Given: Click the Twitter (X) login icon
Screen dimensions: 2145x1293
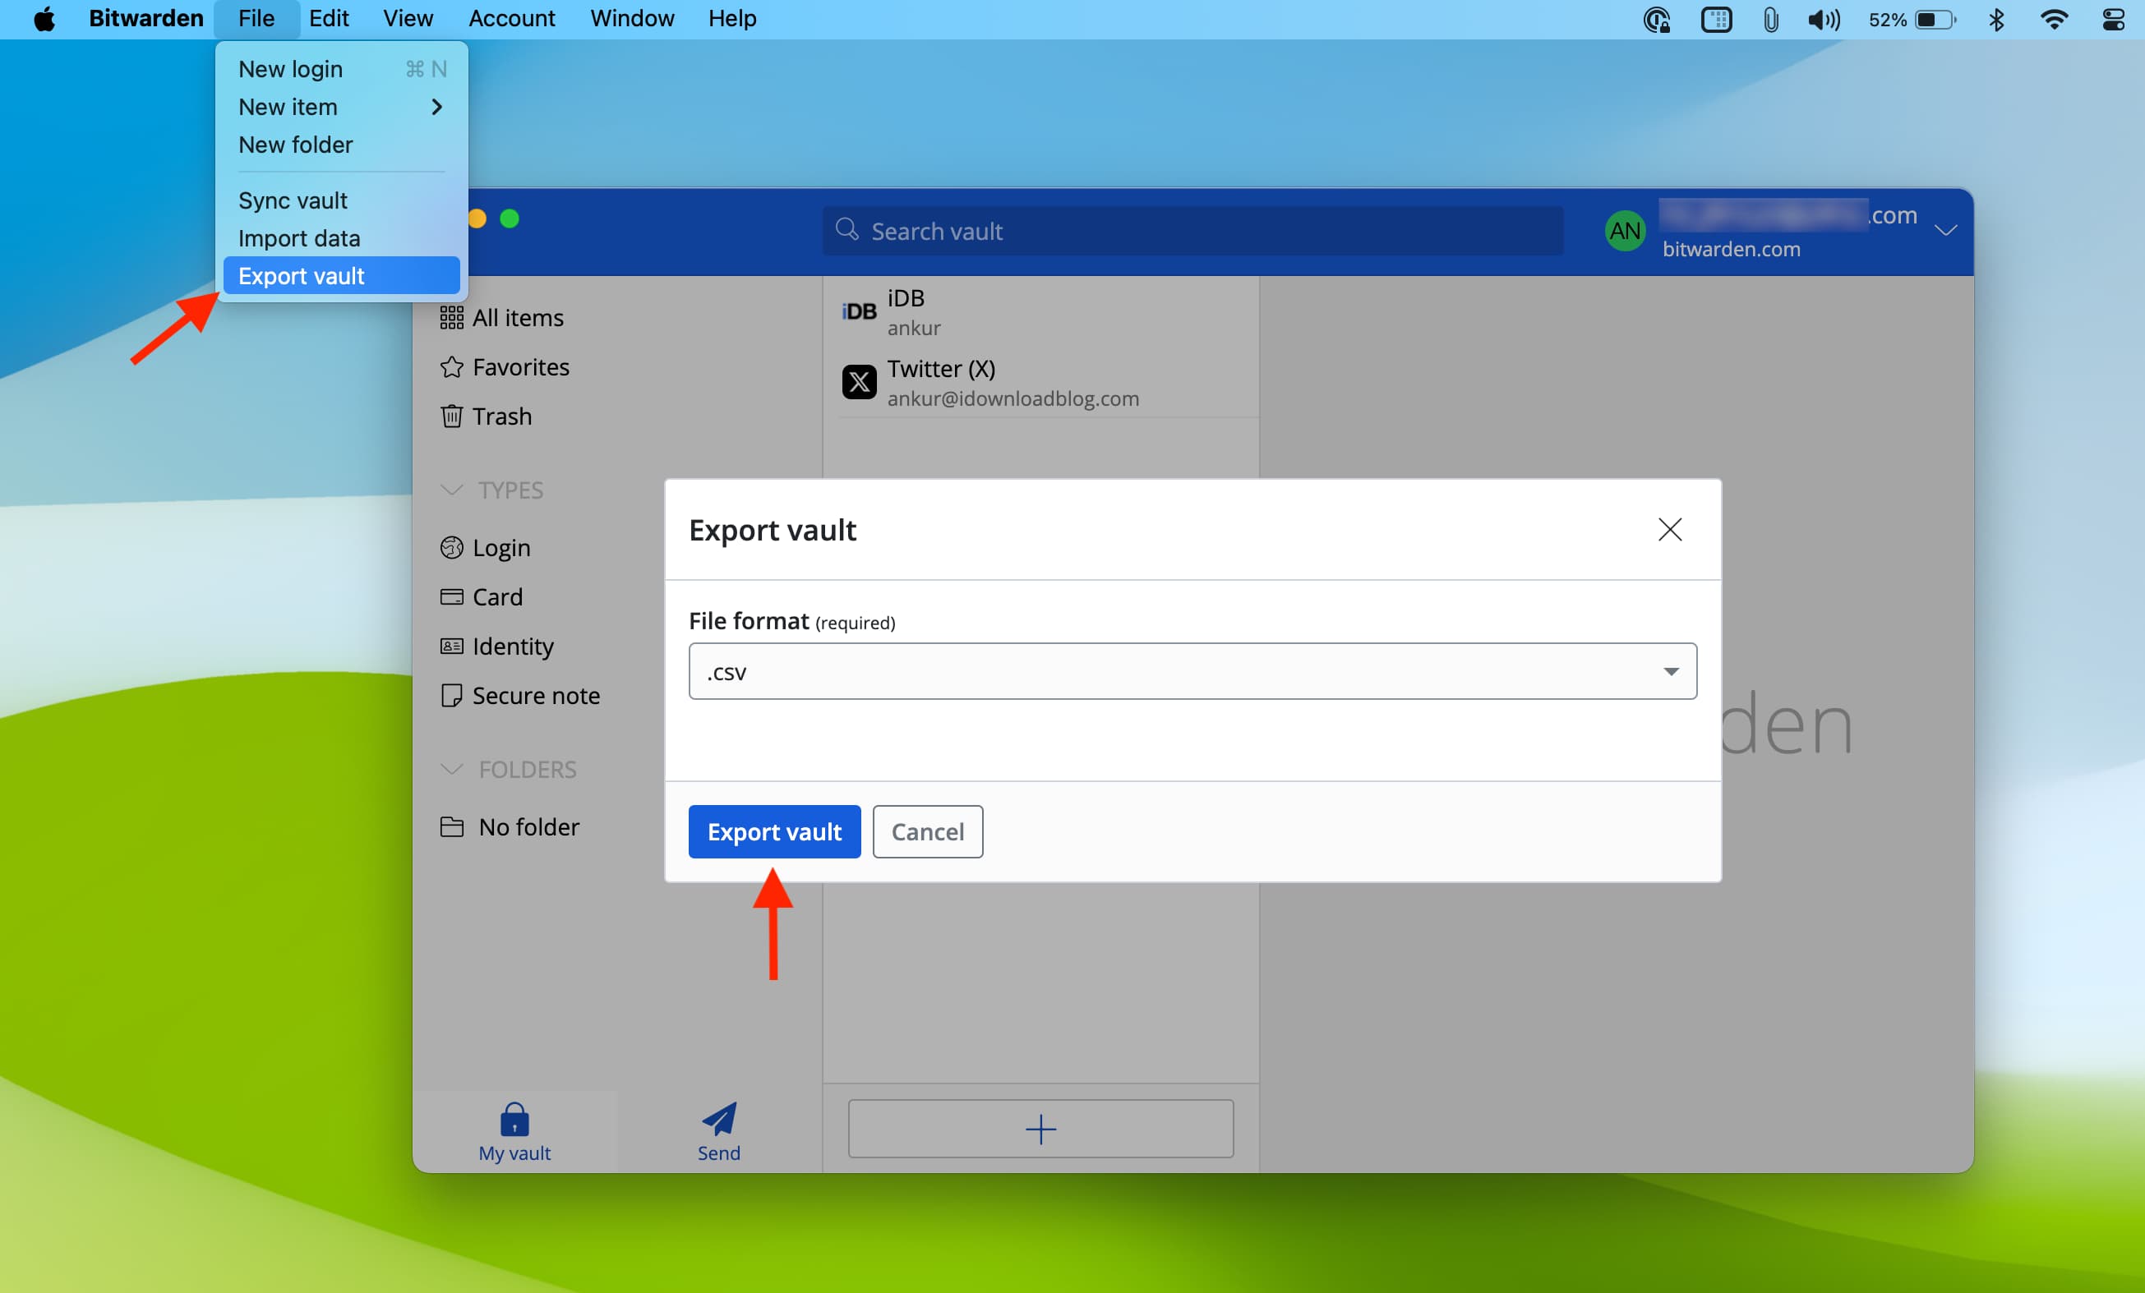Looking at the screenshot, I should click(859, 382).
